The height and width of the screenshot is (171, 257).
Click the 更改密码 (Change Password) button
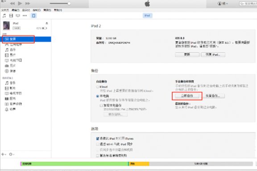(x=116, y=114)
